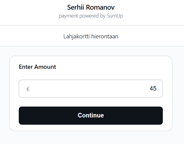
Task: Click the word SumUp in subtitle
Action: tap(115, 16)
